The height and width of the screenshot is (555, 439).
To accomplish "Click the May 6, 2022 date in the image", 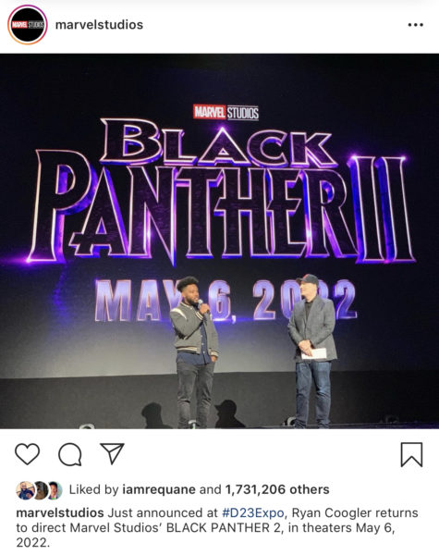I will pos(226,300).
